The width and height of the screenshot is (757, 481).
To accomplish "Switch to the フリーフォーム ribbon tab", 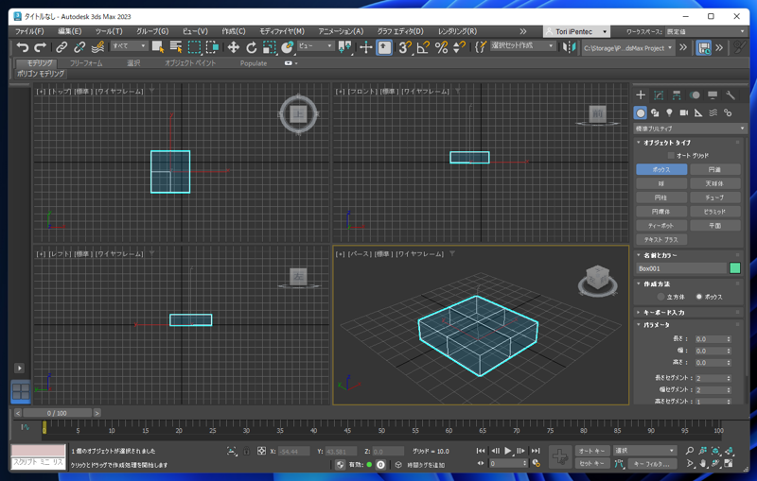I will point(86,63).
